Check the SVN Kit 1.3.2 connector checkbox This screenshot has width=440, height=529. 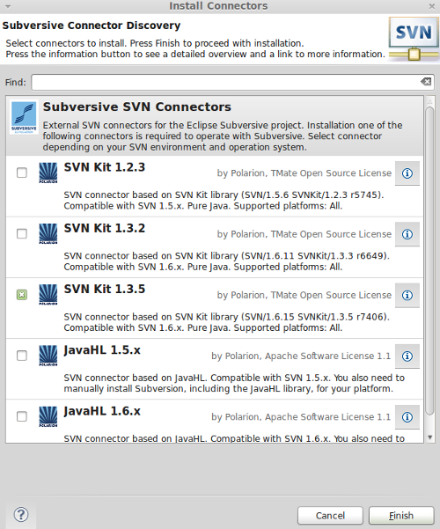point(22,233)
